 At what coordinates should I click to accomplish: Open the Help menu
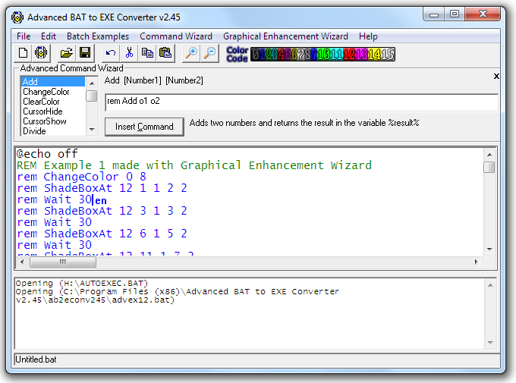pos(368,36)
